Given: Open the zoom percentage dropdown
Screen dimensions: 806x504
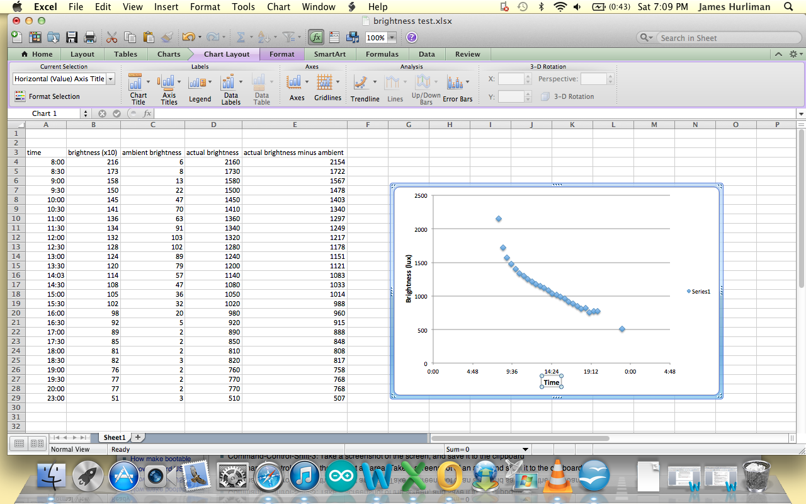Looking at the screenshot, I should coord(392,38).
